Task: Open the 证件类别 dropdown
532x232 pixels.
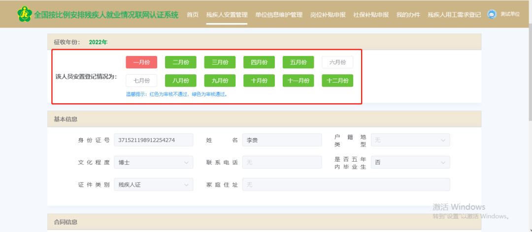Action: (153, 185)
